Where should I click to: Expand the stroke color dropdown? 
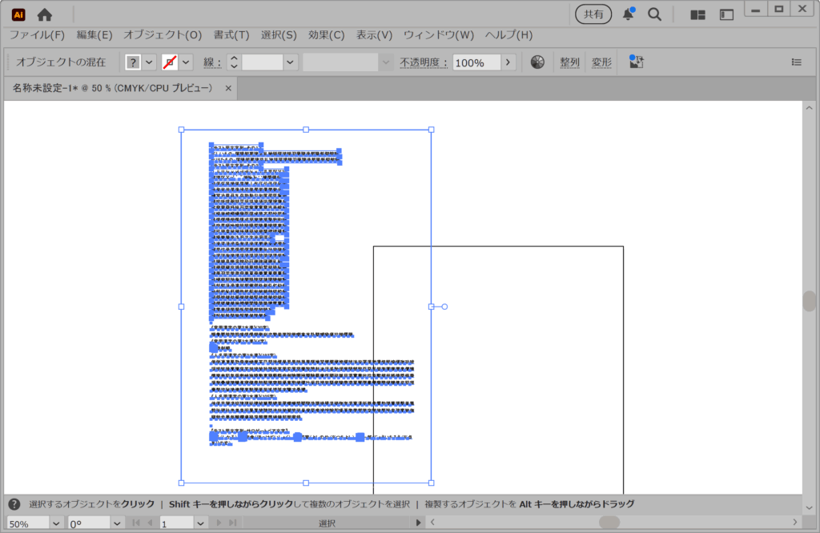pyautogui.click(x=186, y=62)
